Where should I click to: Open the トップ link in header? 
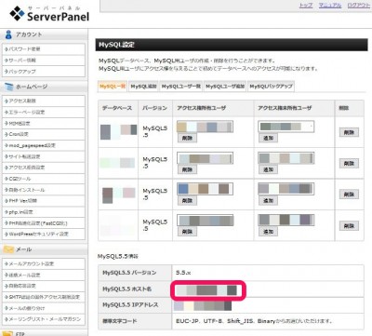pos(306,6)
